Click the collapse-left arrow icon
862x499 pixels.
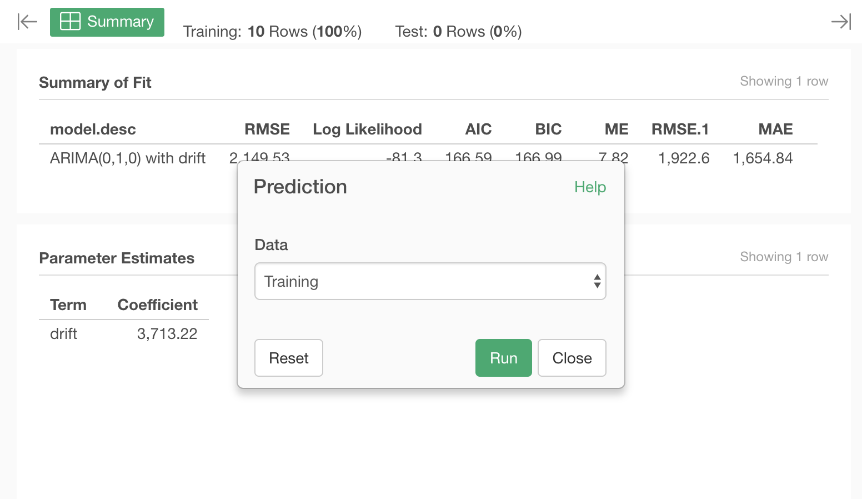pyautogui.click(x=27, y=22)
